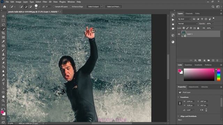
Task: Collapse the Align and Distribute section
Action: (178, 116)
